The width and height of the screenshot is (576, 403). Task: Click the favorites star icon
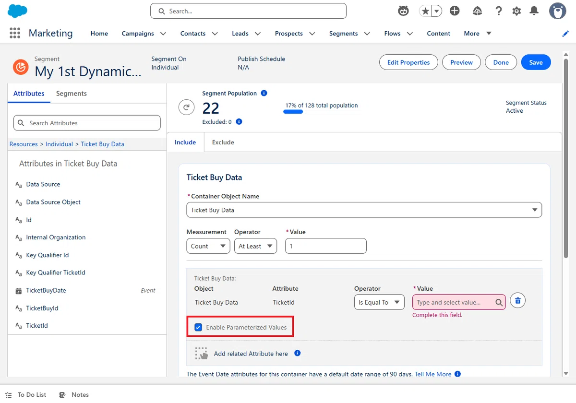pyautogui.click(x=425, y=11)
